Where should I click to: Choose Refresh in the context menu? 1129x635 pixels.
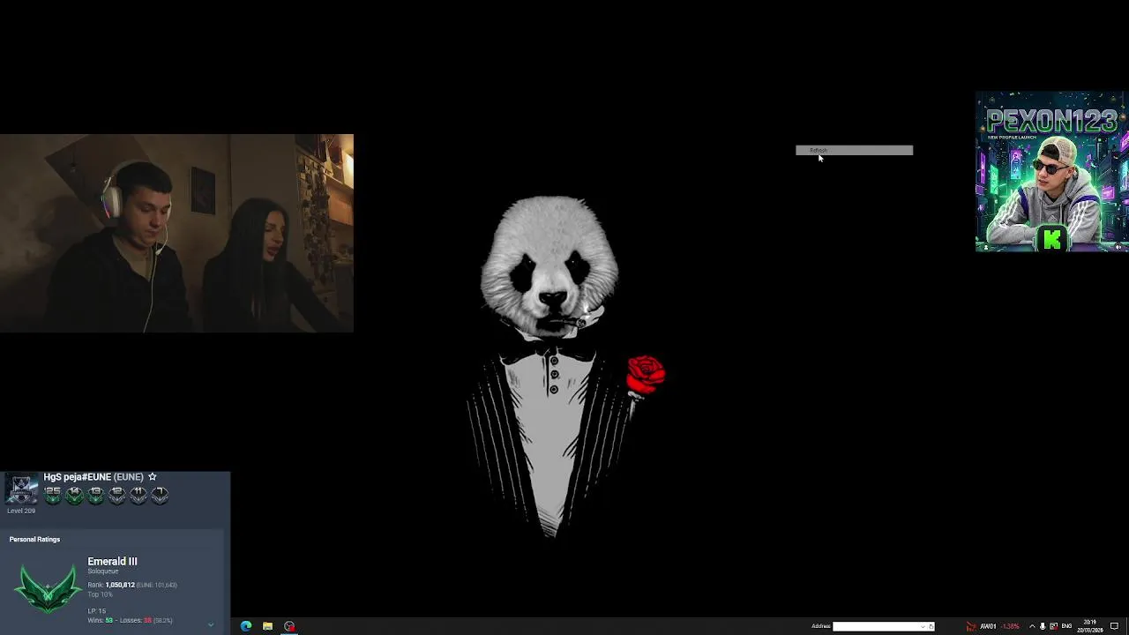[x=854, y=150]
